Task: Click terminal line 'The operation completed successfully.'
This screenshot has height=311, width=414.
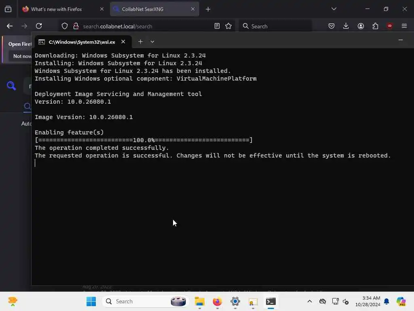Action: tap(101, 148)
